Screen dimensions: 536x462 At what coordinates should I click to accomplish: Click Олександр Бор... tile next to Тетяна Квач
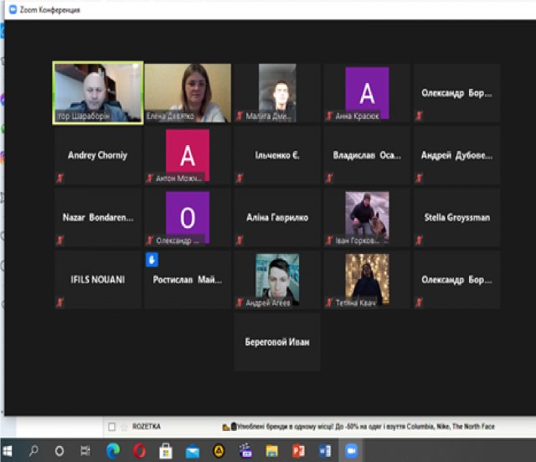[456, 279]
